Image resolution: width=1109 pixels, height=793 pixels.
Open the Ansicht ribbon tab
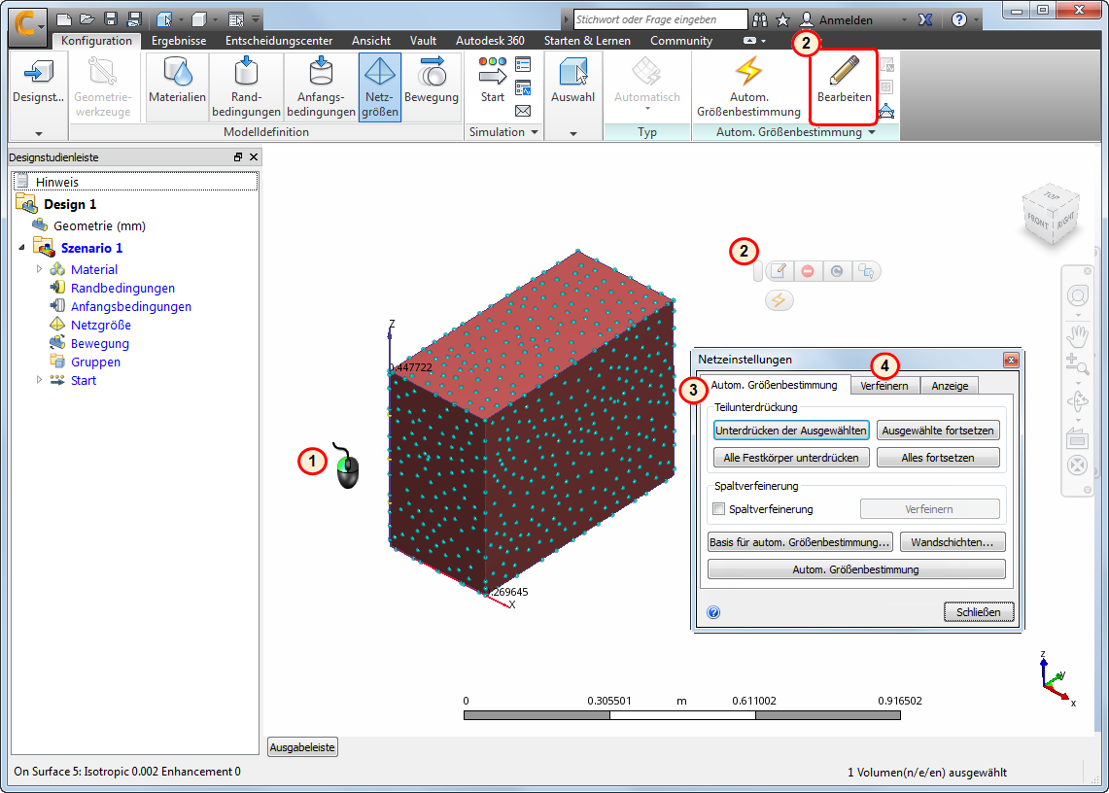(371, 40)
